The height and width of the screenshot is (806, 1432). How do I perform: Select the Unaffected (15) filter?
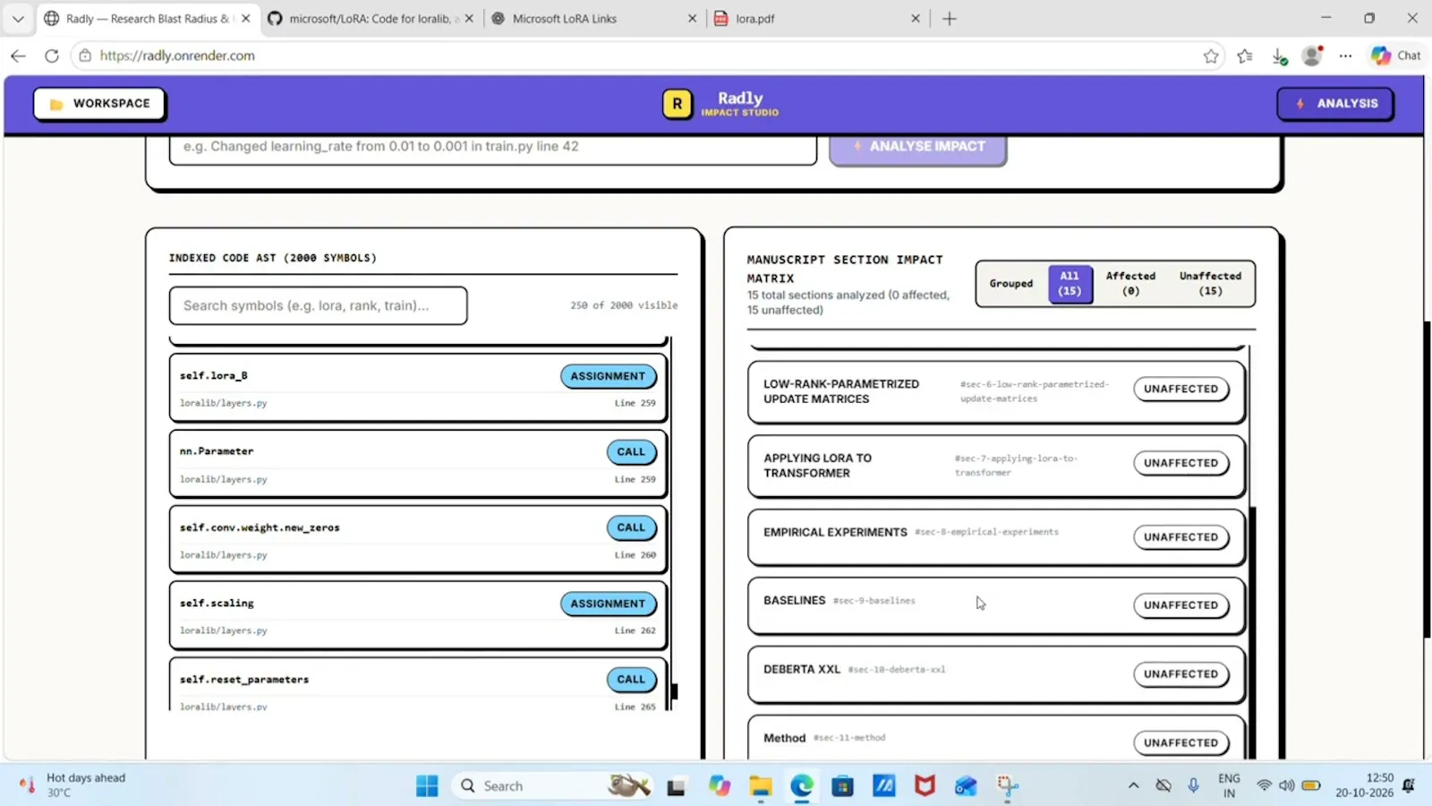[1210, 284]
